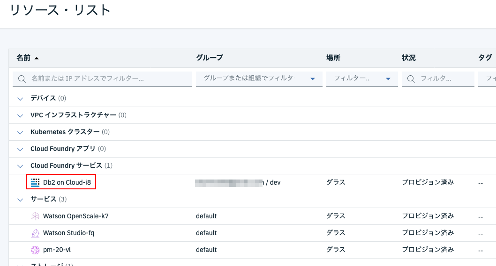Click プロビジョン済み status in Watson Studio-fq row
The image size is (496, 266).
[428, 233]
